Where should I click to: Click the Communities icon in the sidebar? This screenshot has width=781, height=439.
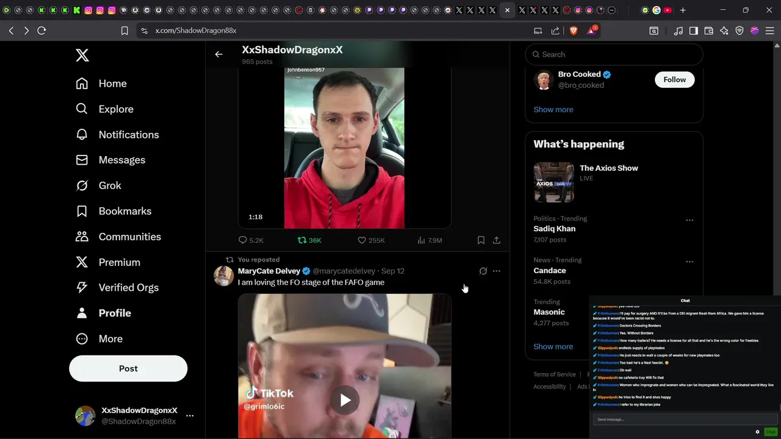click(x=82, y=237)
